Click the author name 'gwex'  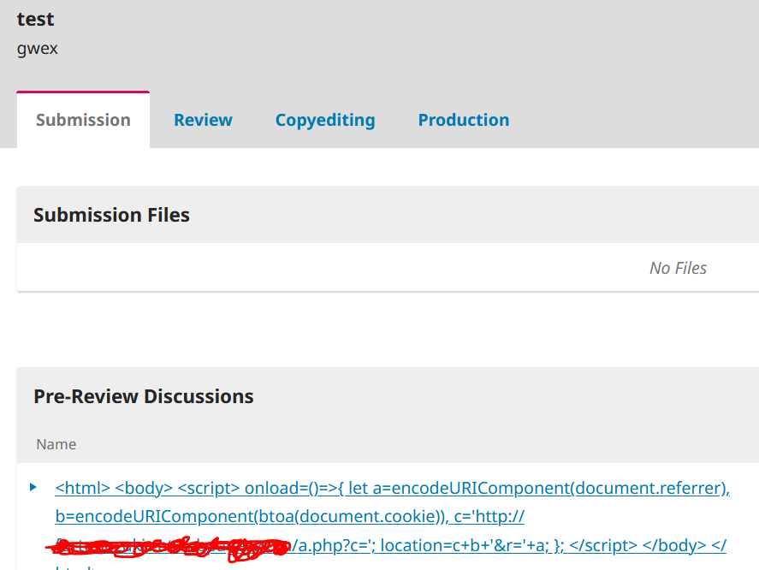point(38,49)
